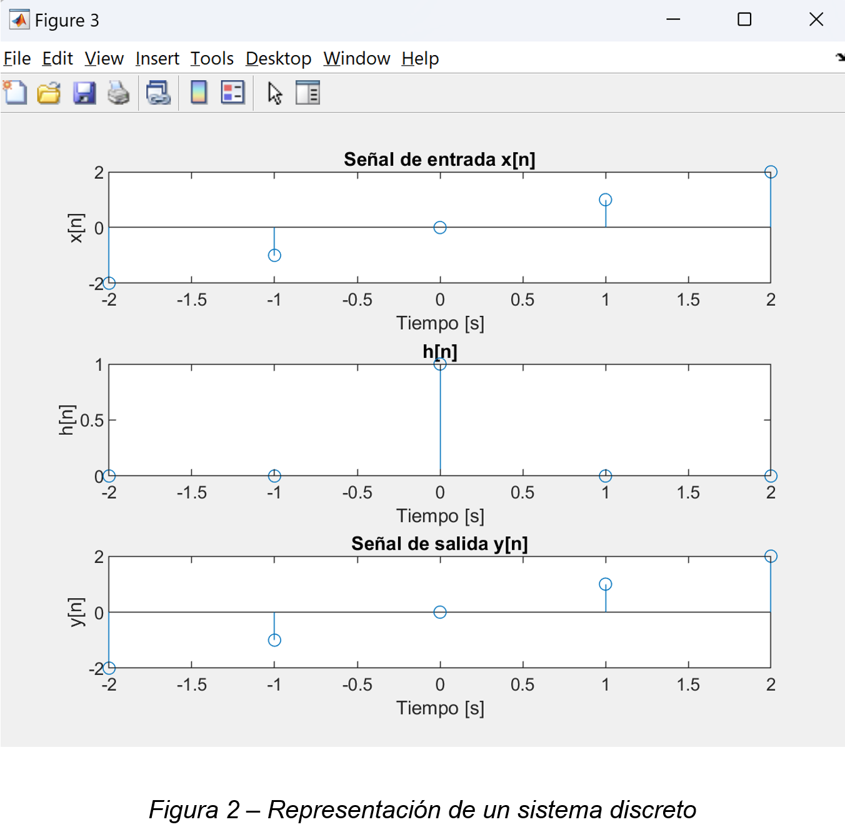Insert a legend via toolbar icon
The width and height of the screenshot is (845, 837).
pyautogui.click(x=232, y=93)
